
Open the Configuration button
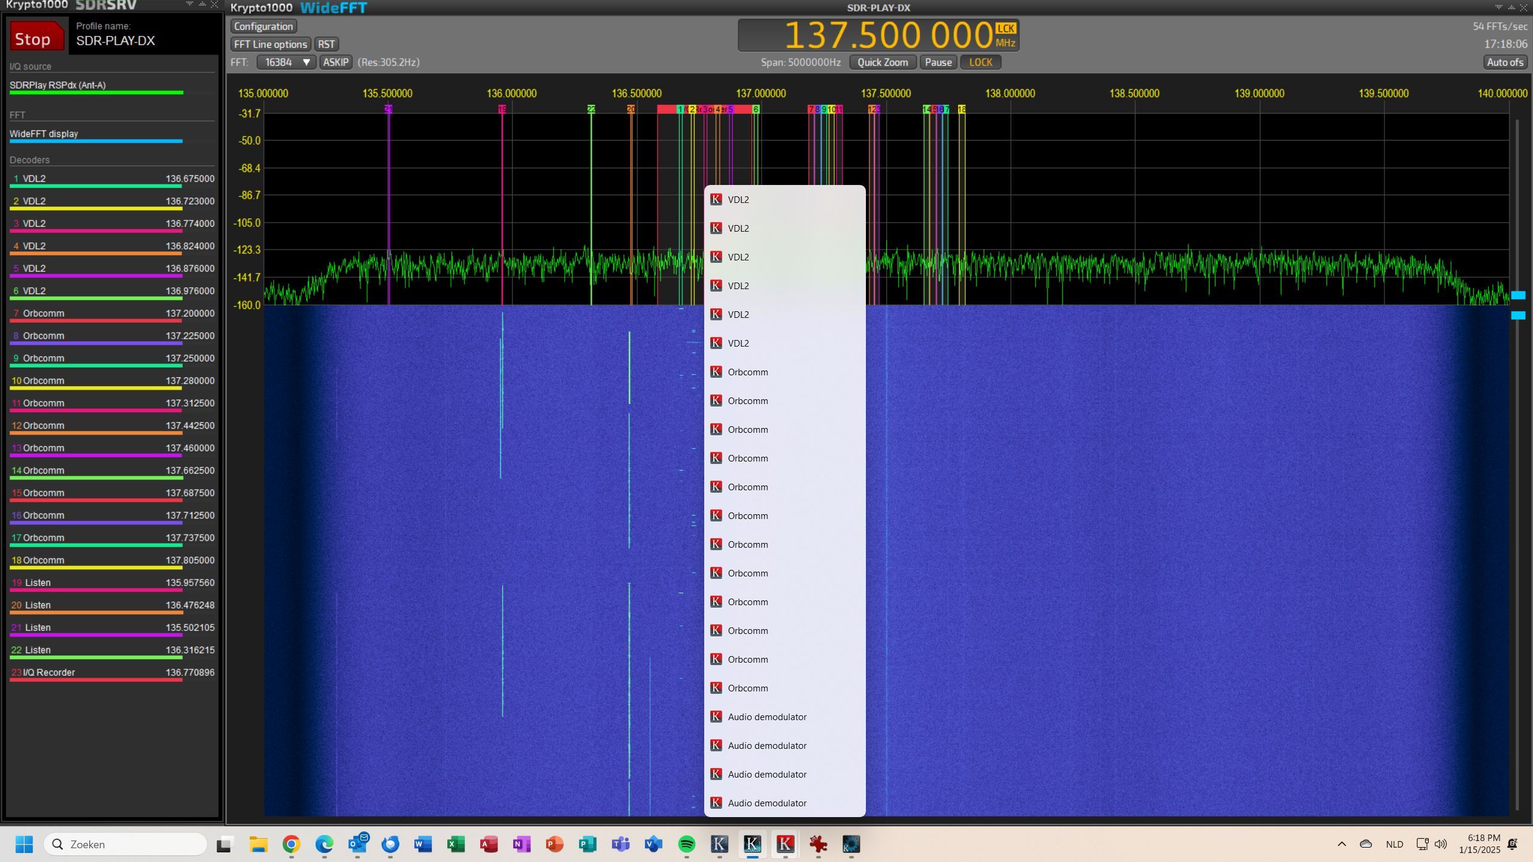(263, 26)
